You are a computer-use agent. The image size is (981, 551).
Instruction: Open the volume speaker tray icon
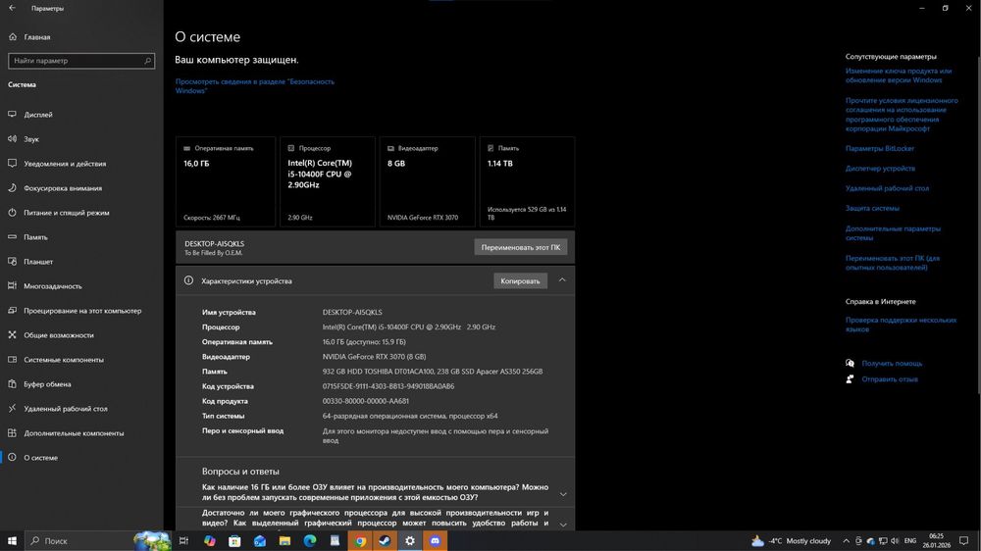click(895, 540)
